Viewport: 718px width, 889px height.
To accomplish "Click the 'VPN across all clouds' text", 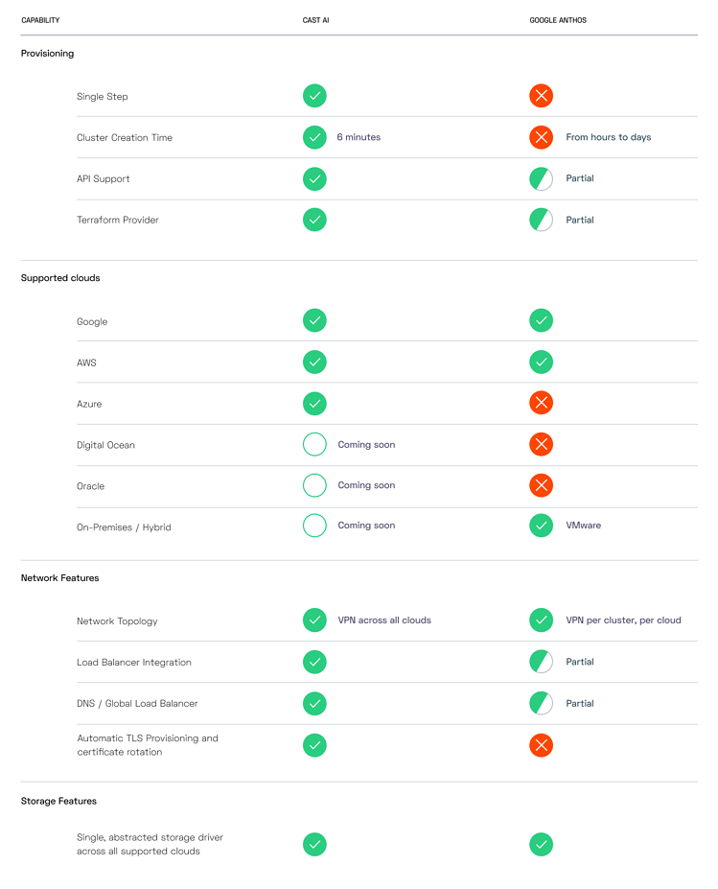I will [x=384, y=620].
